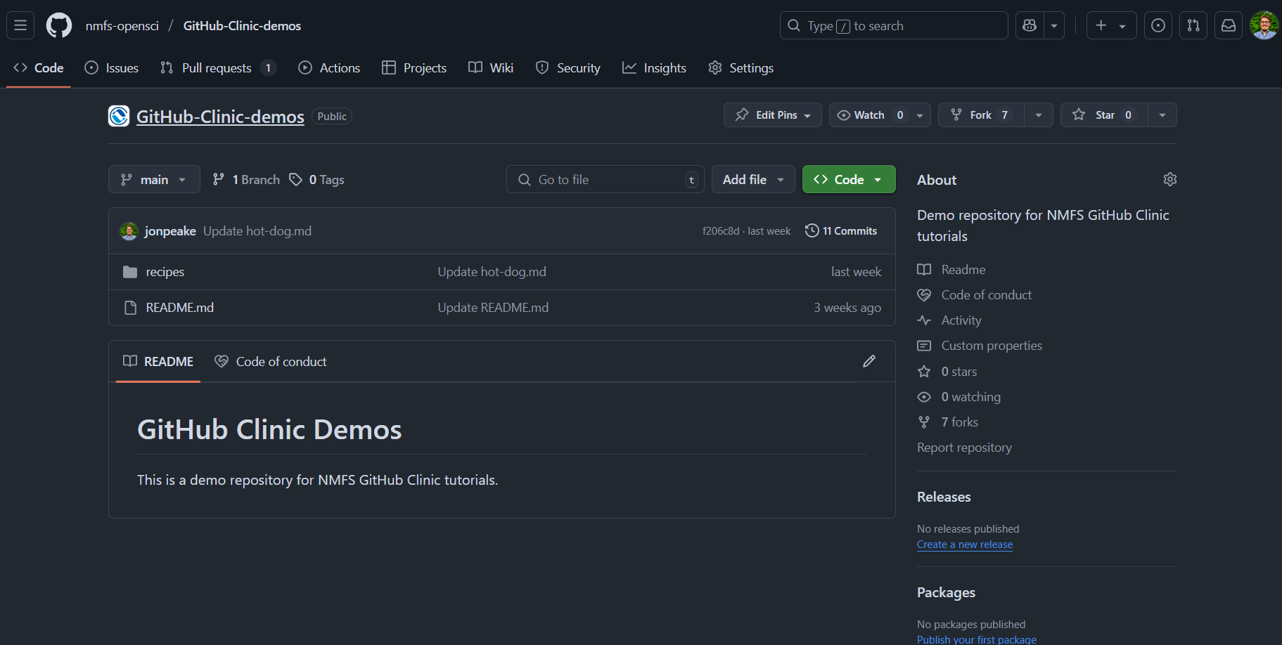
Task: Switch to the Issues tab
Action: click(x=112, y=67)
